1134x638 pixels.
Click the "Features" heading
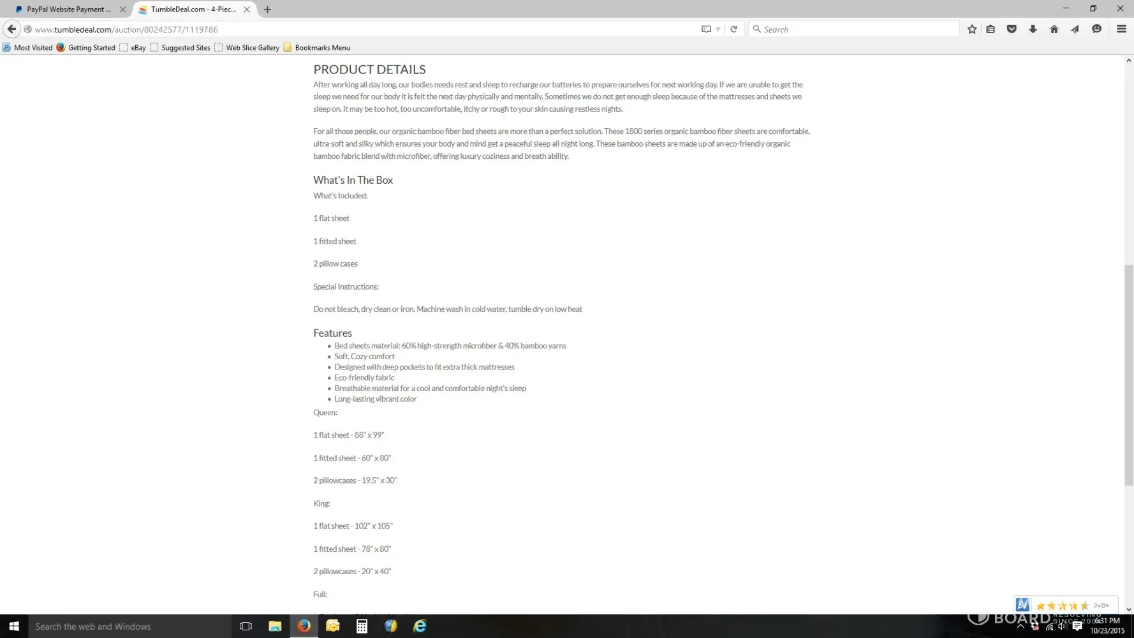pos(332,333)
